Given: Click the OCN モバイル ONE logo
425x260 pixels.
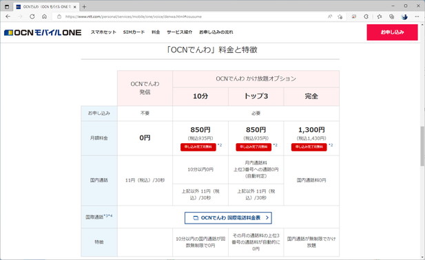Looking at the screenshot, I should point(43,32).
